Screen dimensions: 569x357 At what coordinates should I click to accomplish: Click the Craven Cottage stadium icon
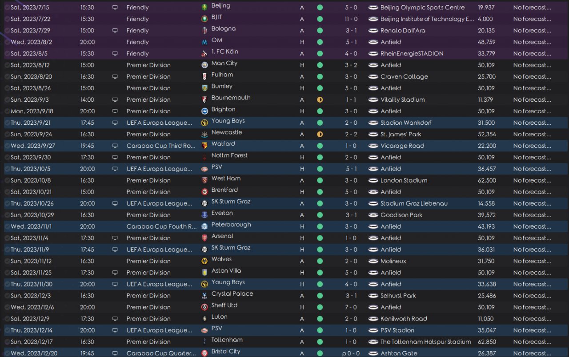[x=373, y=77]
